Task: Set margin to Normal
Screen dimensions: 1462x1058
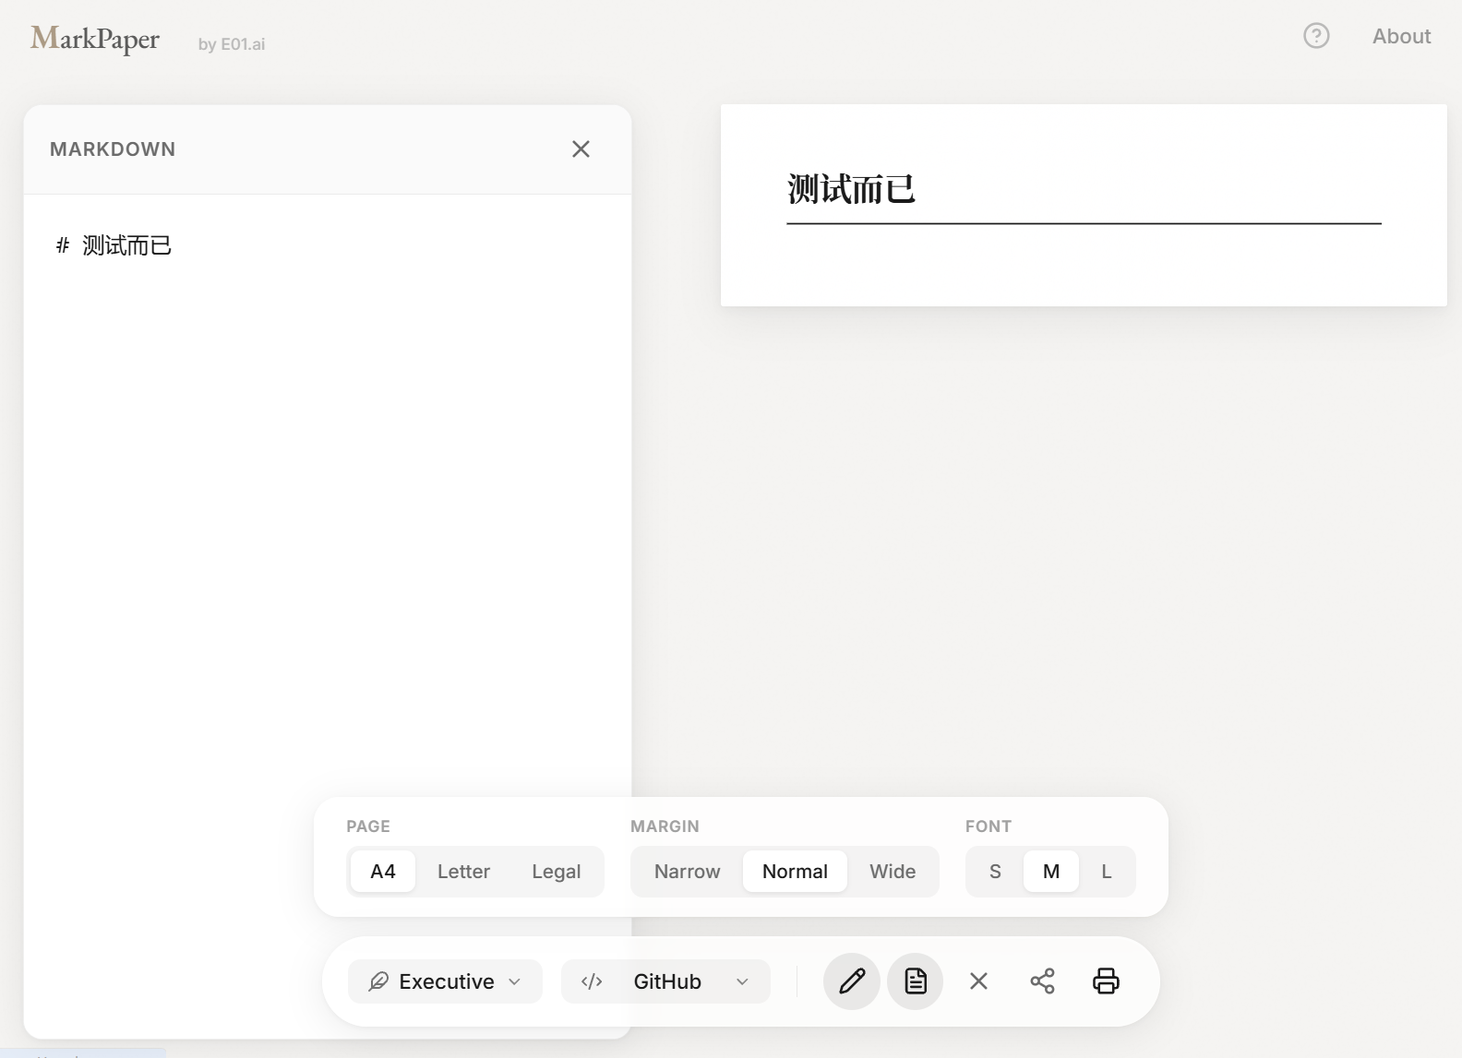Action: (795, 872)
